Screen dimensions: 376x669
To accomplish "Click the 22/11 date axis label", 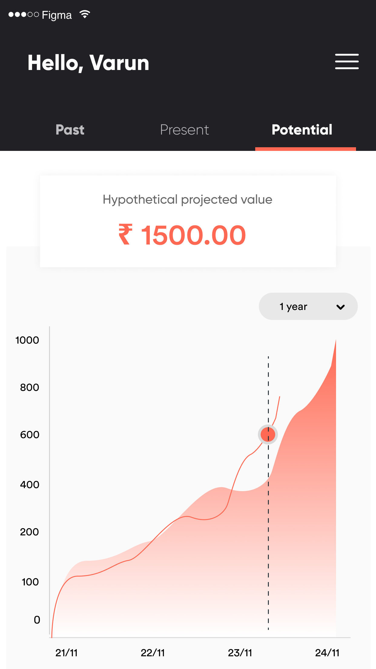I will (153, 653).
